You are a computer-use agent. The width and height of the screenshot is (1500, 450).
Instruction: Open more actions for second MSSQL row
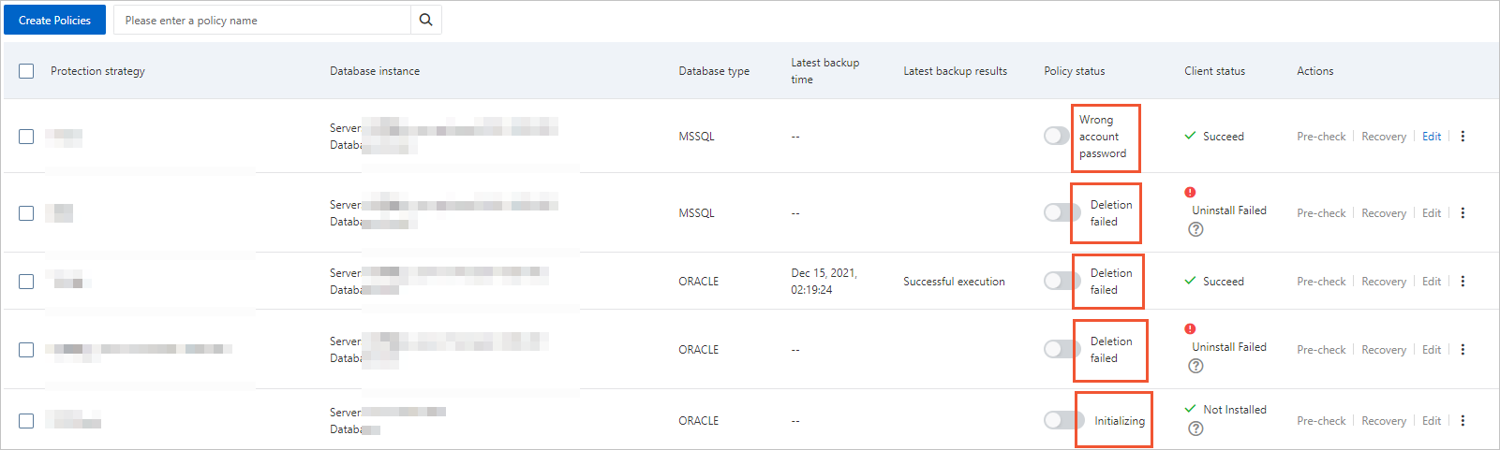[1463, 213]
